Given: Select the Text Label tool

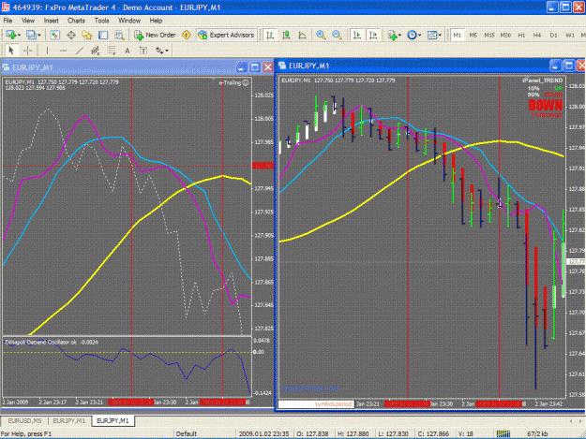Looking at the screenshot, I should [143, 51].
